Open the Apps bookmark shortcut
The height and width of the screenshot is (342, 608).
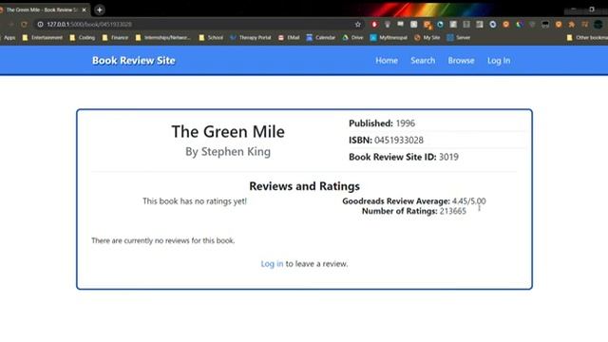point(8,38)
